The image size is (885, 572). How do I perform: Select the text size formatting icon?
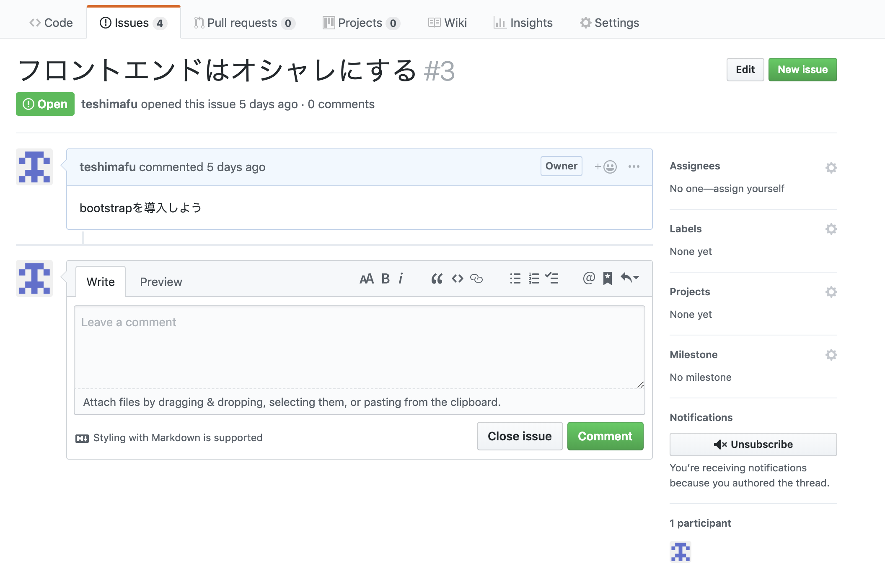click(367, 278)
